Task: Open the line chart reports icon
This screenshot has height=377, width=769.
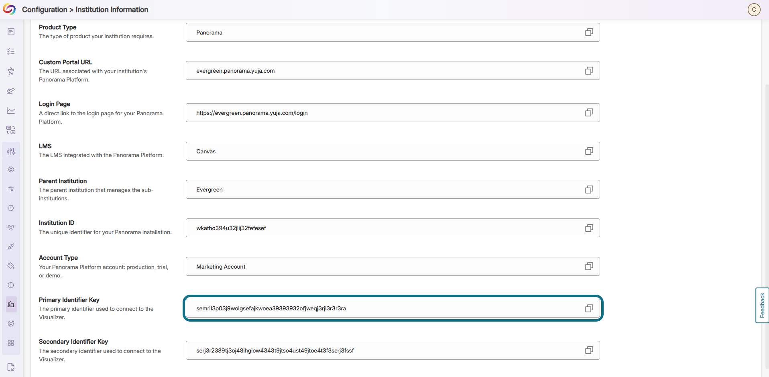Action: (x=11, y=110)
